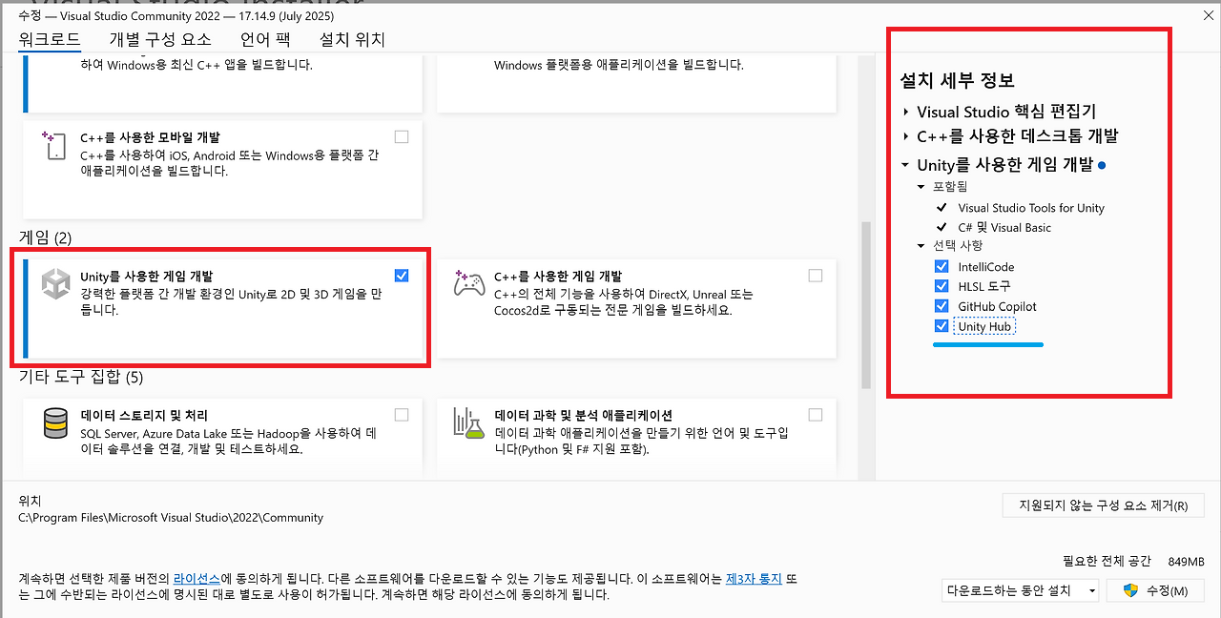Open the 제3자 통지 link

click(x=754, y=579)
